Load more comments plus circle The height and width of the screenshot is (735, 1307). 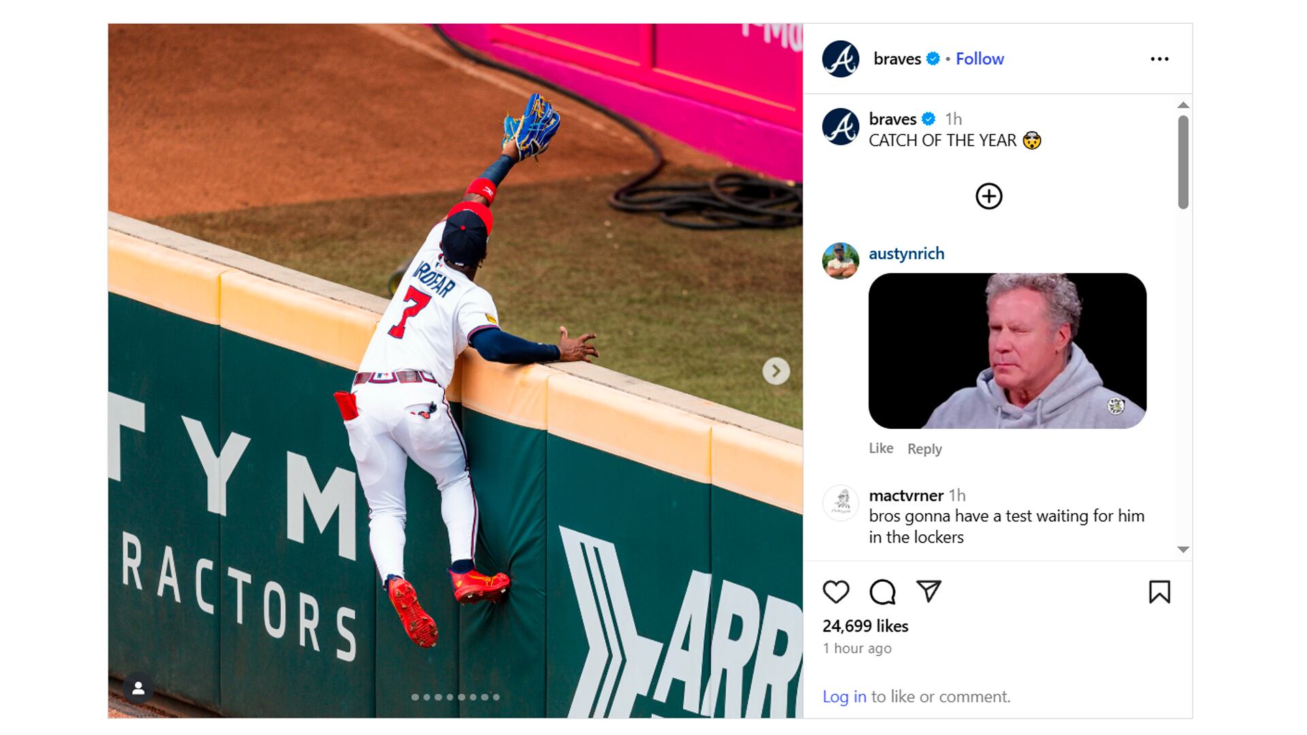click(x=988, y=196)
